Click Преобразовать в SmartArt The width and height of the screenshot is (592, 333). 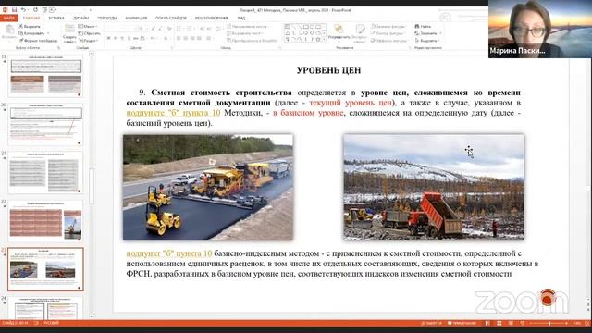pyautogui.click(x=253, y=40)
